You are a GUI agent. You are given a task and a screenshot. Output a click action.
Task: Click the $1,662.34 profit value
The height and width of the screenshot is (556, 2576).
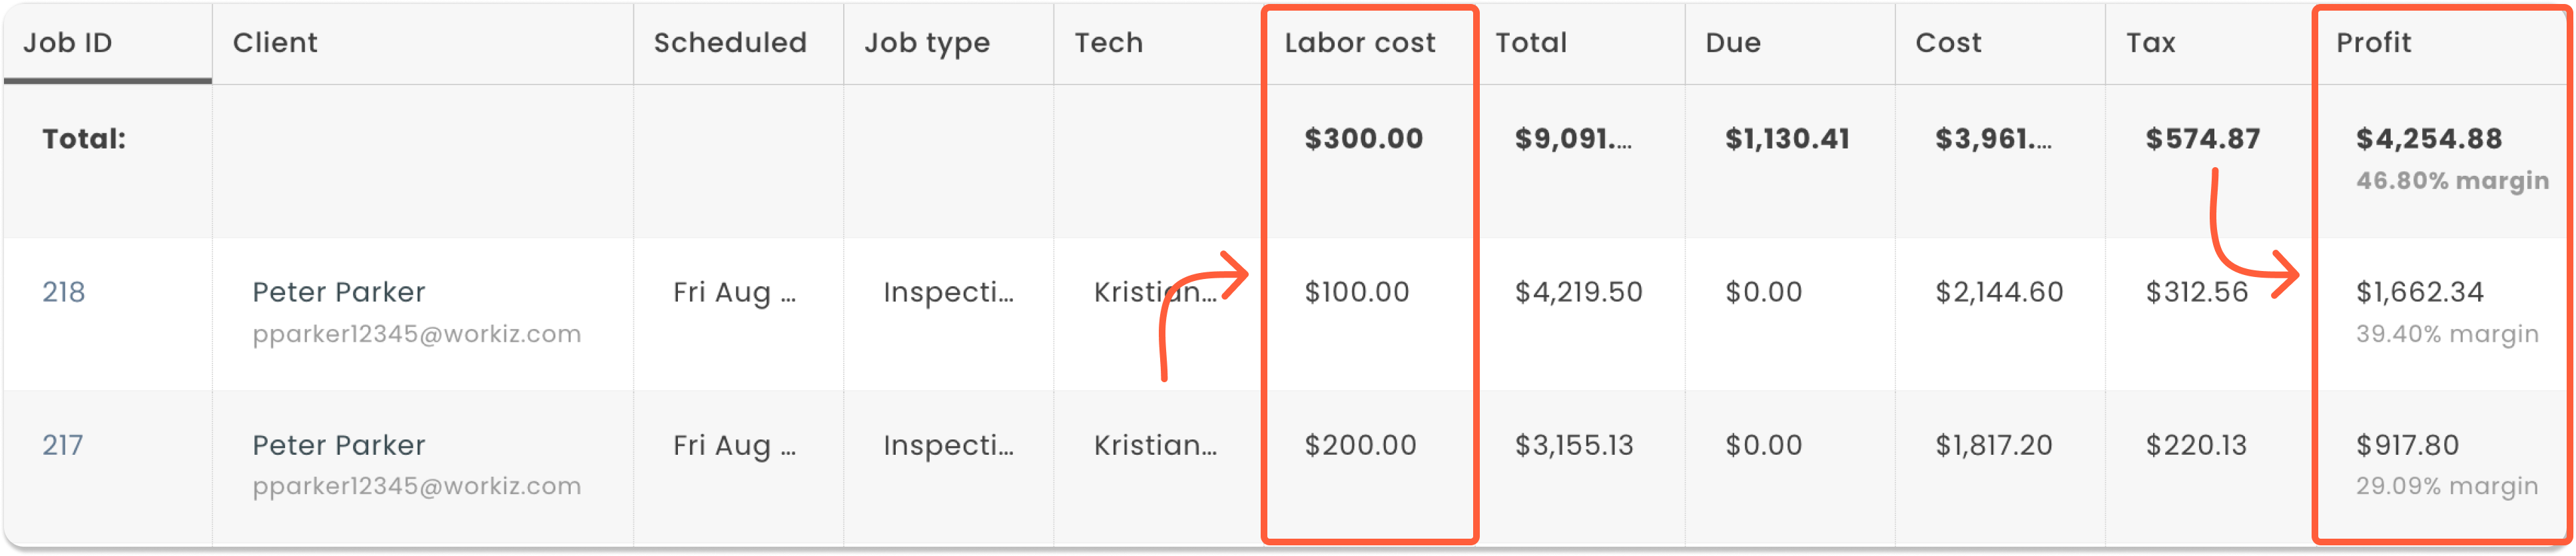click(x=2419, y=292)
